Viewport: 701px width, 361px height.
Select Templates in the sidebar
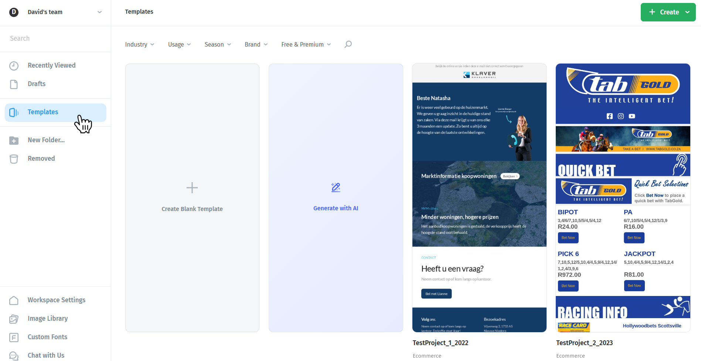(x=55, y=112)
